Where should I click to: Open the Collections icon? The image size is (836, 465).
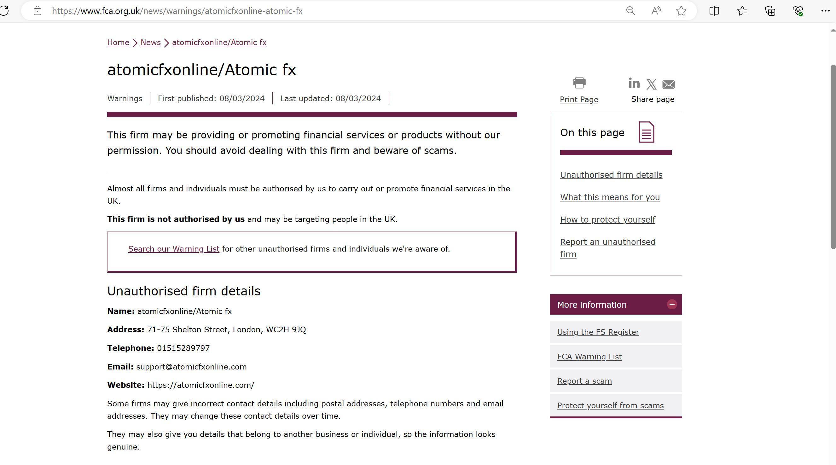(770, 11)
